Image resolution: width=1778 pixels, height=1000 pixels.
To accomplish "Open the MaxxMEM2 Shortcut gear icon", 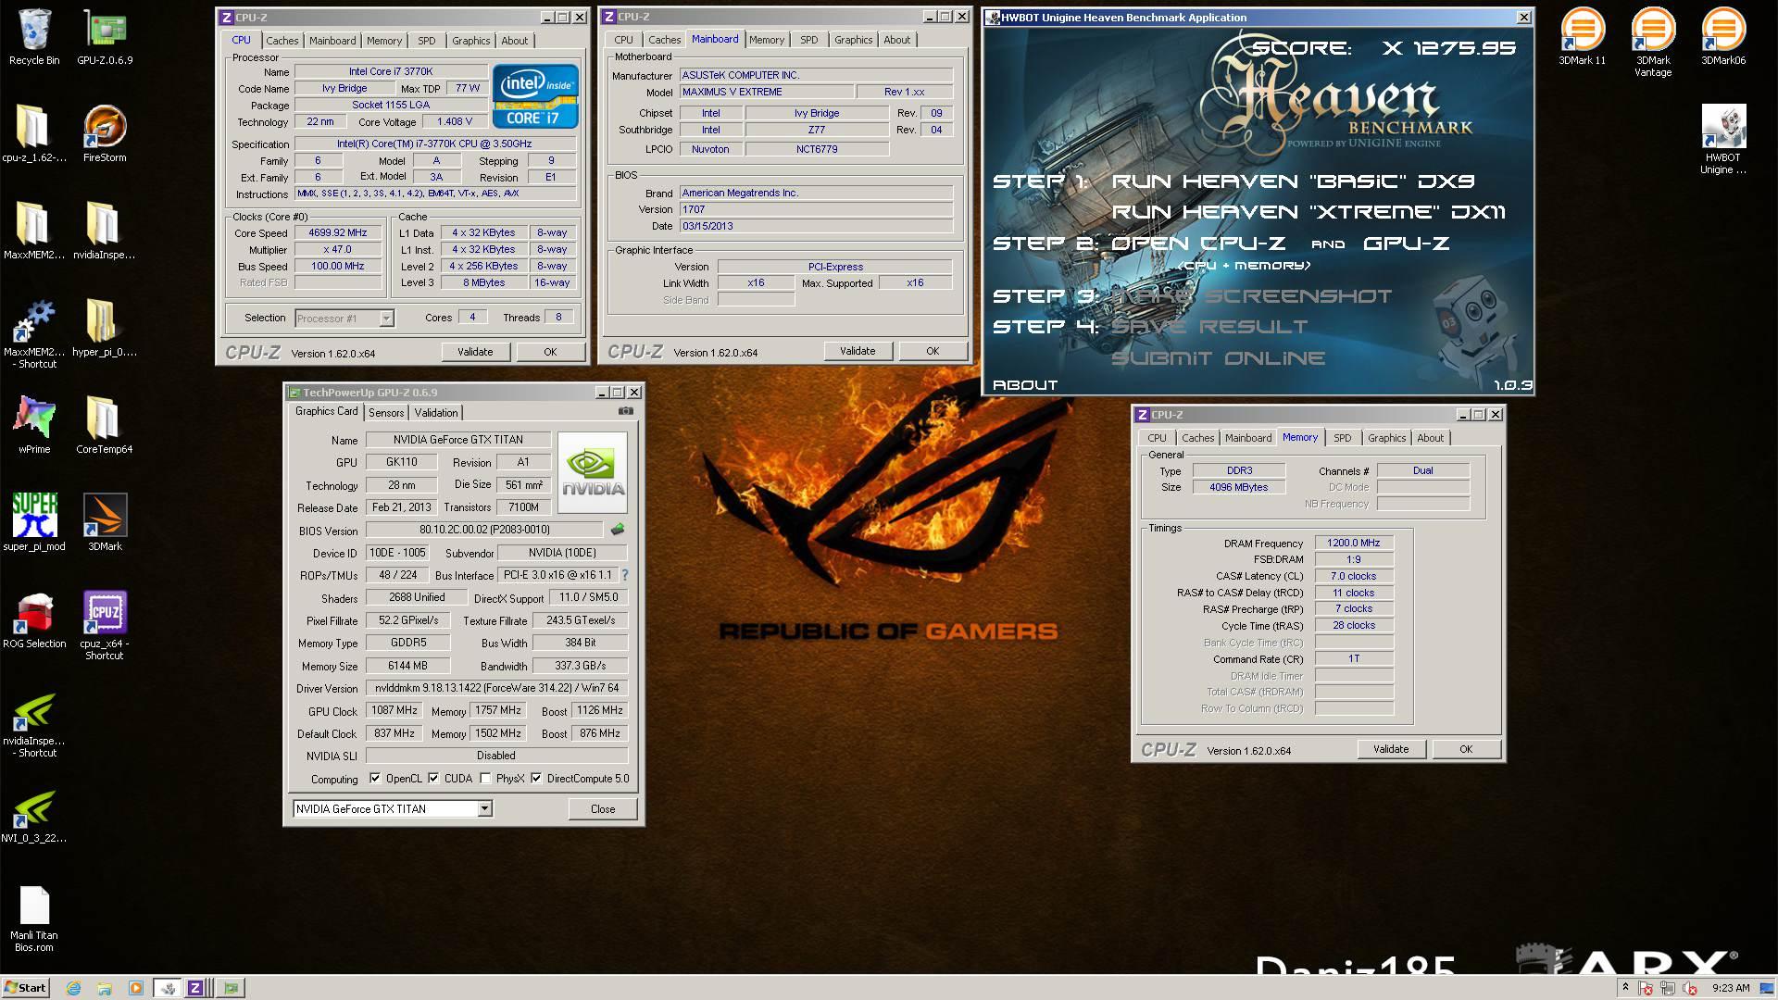I will [34, 333].
